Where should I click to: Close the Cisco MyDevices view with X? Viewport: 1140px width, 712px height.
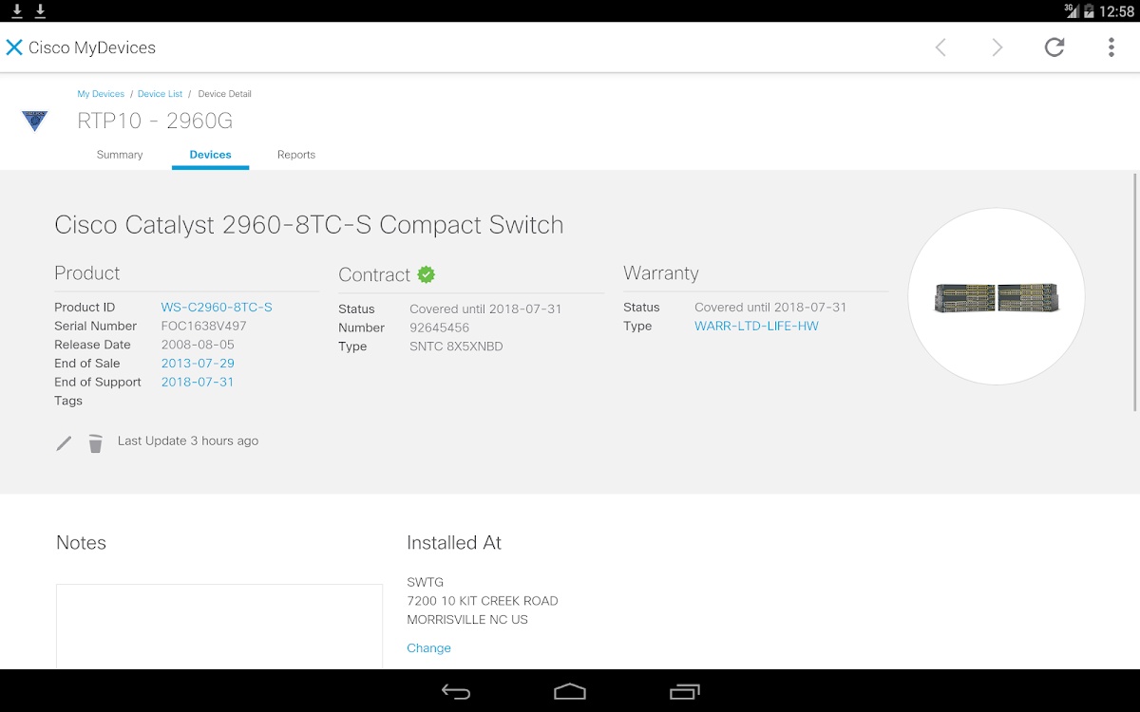tap(14, 47)
